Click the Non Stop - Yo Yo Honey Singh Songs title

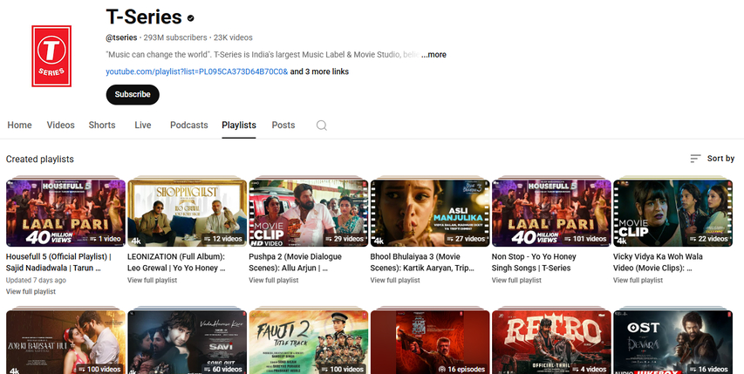[534, 262]
